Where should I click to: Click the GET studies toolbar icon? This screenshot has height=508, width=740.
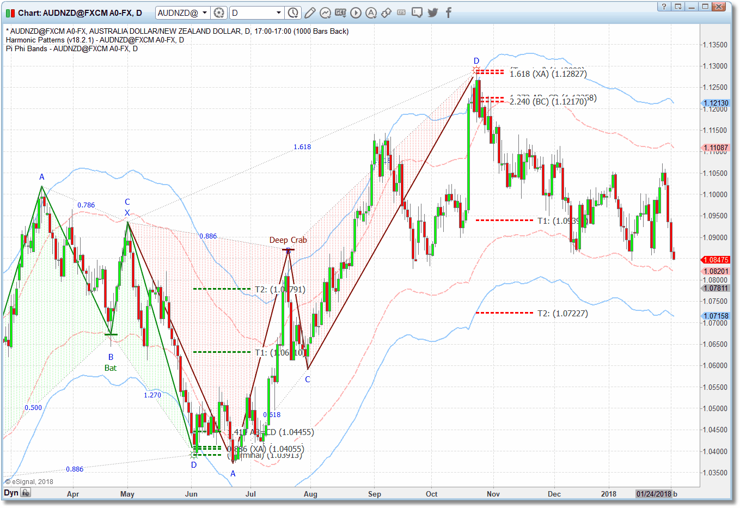[340, 13]
